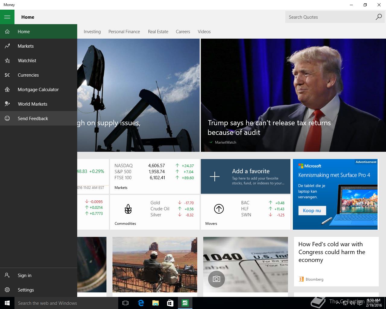Click the Commodities wheat icon
The width and height of the screenshot is (386, 309).
(x=128, y=209)
